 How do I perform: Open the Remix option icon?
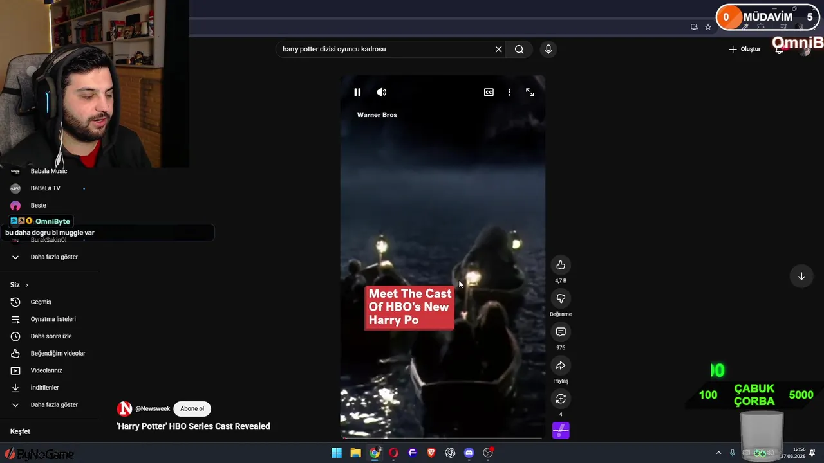pos(561,399)
